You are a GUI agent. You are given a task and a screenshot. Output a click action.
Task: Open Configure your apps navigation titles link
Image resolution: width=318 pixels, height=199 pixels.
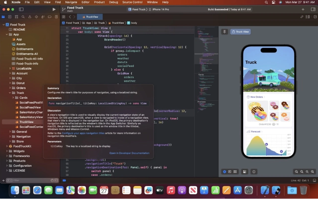[83, 133]
